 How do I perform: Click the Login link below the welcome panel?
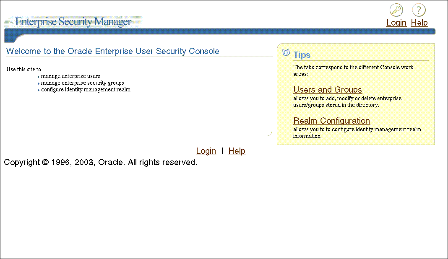pos(206,151)
